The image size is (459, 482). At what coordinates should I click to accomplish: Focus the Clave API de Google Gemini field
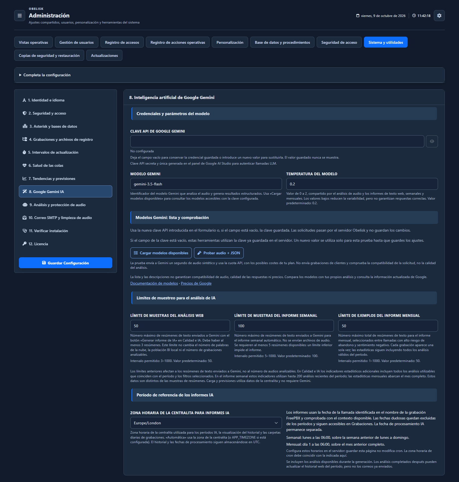(x=277, y=141)
